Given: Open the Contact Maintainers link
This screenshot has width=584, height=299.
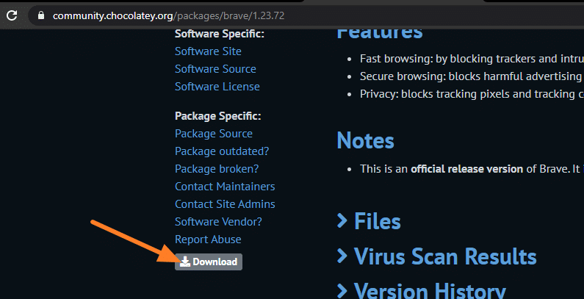Looking at the screenshot, I should pos(225,187).
